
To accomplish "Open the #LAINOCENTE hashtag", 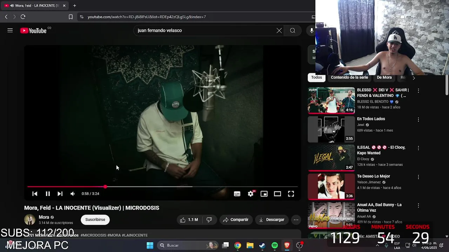I will [135, 235].
